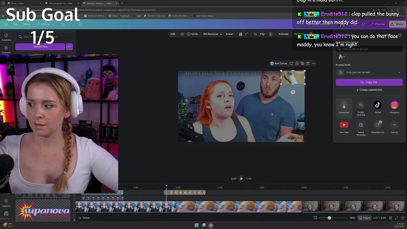Open See all sharing options
Viewport: 407px width, 229px height.
tap(394, 127)
